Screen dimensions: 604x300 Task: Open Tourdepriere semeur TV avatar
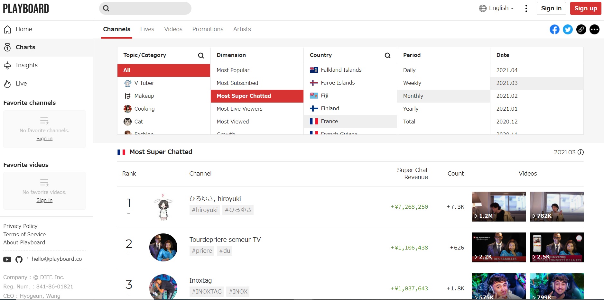pos(163,247)
